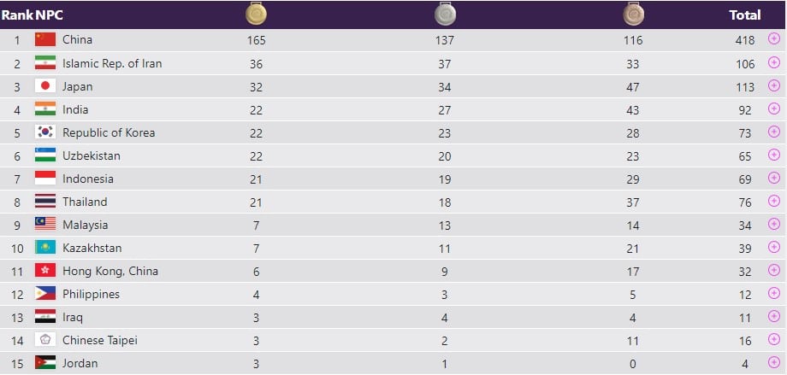Viewport: 787px width, 375px height.
Task: Expand the Islamic Rep. of Iran row
Action: tap(774, 63)
